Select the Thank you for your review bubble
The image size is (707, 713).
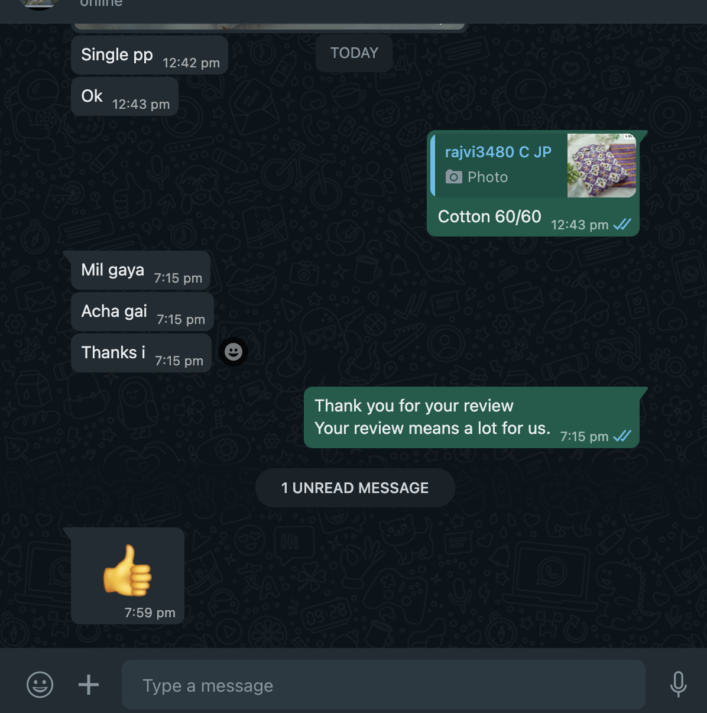[472, 417]
